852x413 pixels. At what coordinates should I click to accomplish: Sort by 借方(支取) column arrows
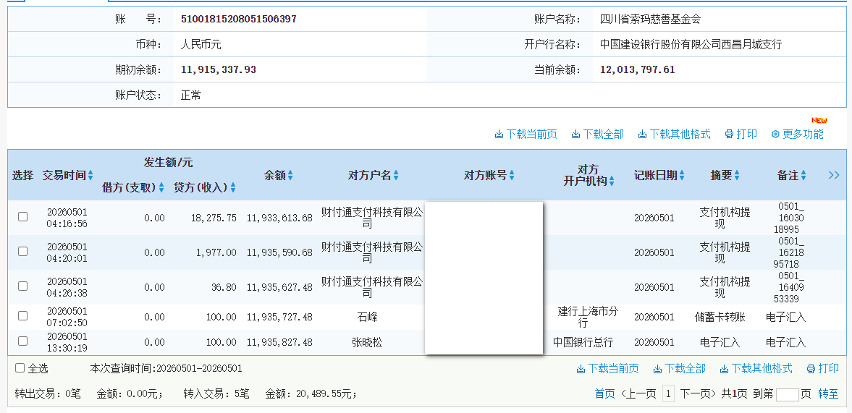[161, 188]
